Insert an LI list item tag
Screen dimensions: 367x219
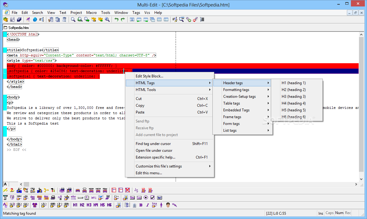(12, 205)
